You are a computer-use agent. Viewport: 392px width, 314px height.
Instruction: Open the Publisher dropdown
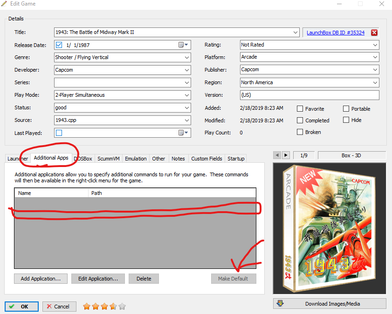click(x=375, y=70)
